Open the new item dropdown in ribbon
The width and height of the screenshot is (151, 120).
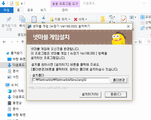112,17
